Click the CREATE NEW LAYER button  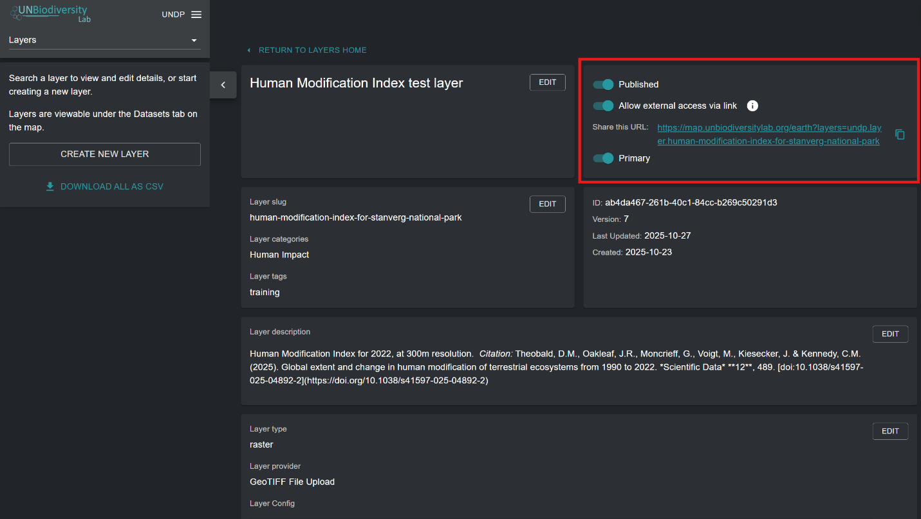[x=104, y=154]
